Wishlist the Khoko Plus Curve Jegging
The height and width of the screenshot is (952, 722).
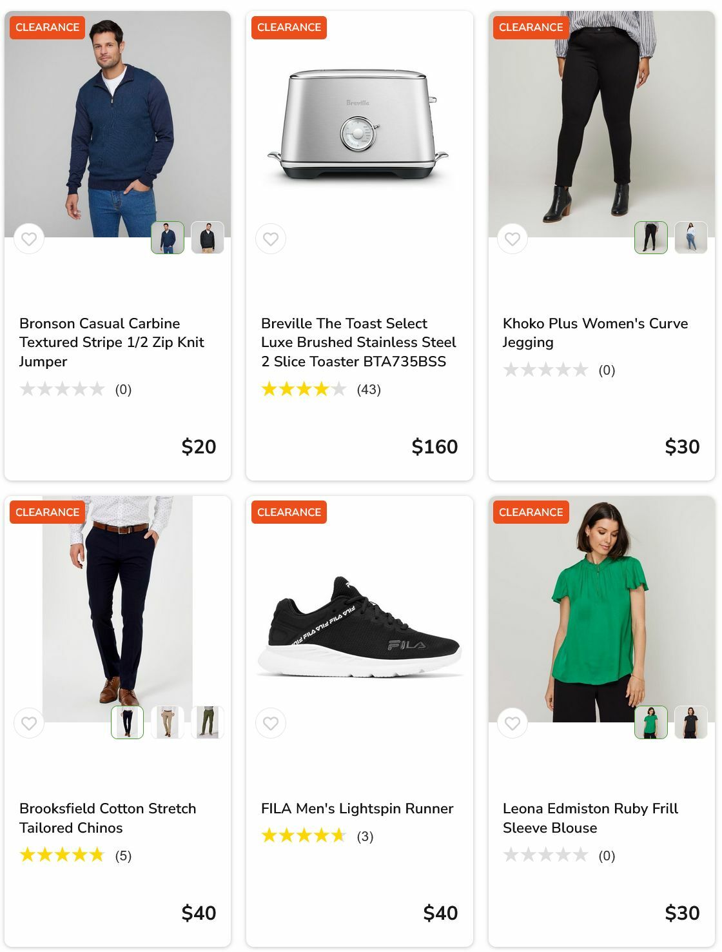point(512,239)
